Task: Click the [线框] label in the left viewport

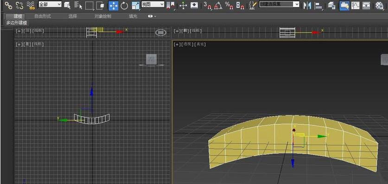Action: 38,44
